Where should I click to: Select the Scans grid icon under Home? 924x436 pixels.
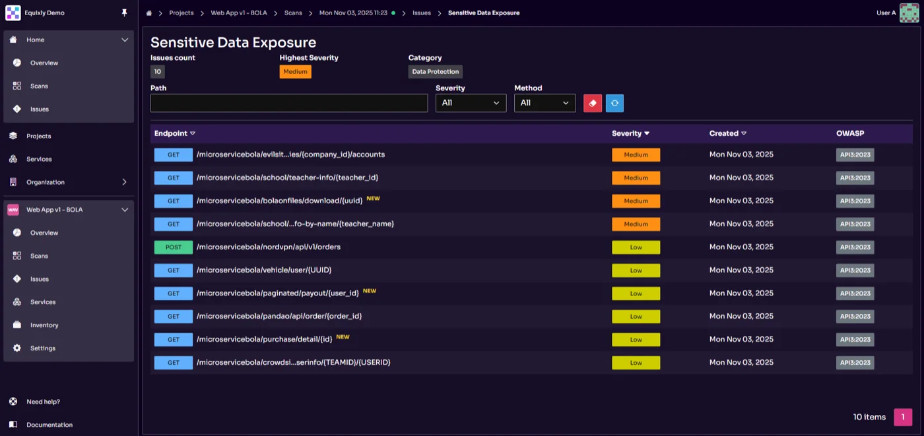pyautogui.click(x=17, y=86)
